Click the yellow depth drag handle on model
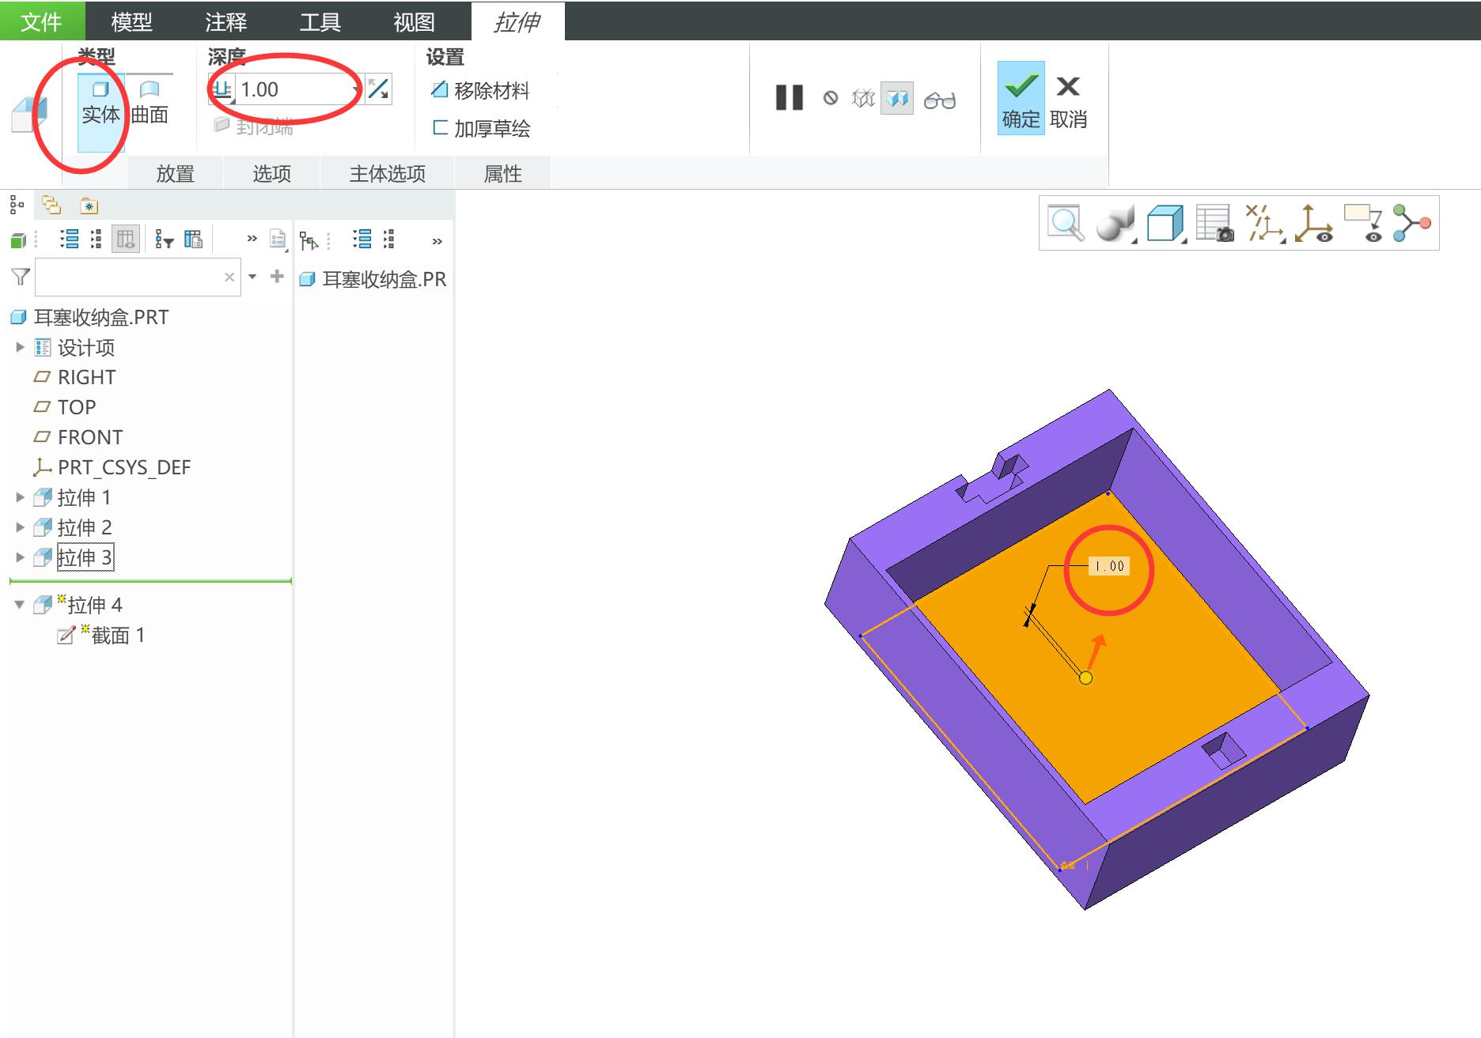Viewport: 1481px width, 1038px height. pos(1085,678)
